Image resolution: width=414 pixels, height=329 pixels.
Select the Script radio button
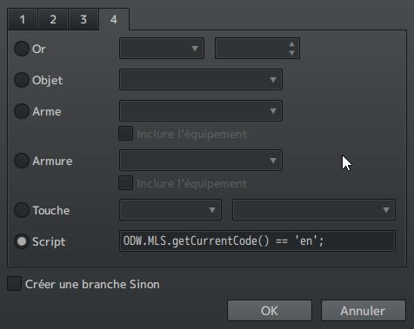click(x=22, y=241)
